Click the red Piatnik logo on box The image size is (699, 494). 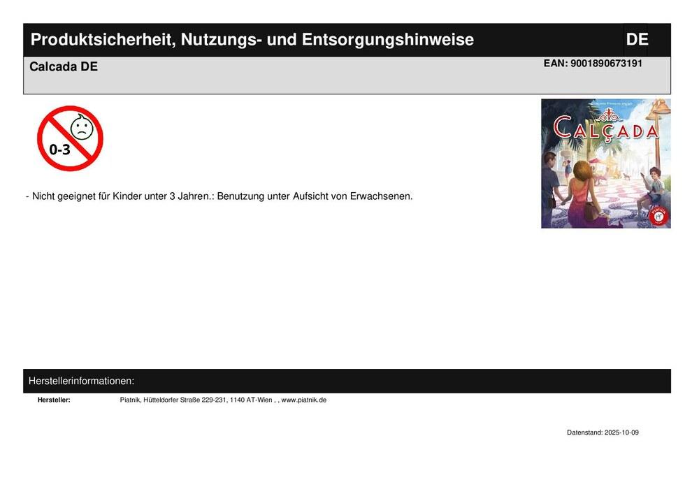658,216
